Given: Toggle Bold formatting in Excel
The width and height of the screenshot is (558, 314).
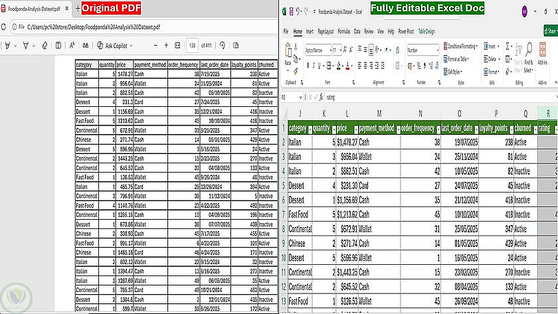Looking at the screenshot, I should coord(308,66).
